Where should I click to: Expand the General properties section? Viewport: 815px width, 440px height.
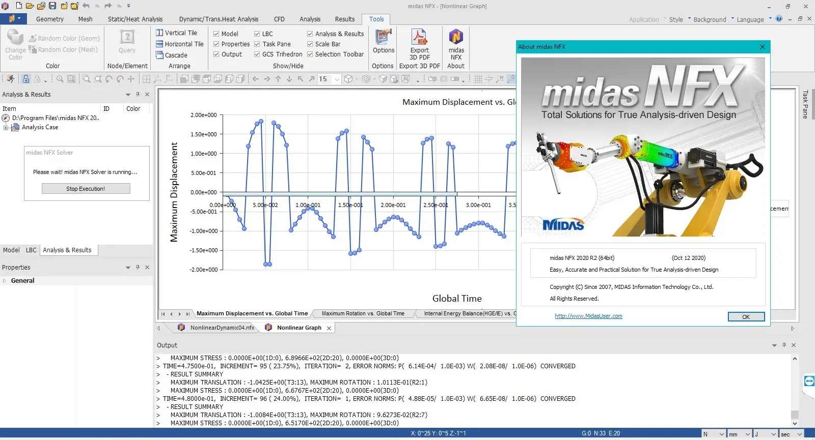coord(5,280)
